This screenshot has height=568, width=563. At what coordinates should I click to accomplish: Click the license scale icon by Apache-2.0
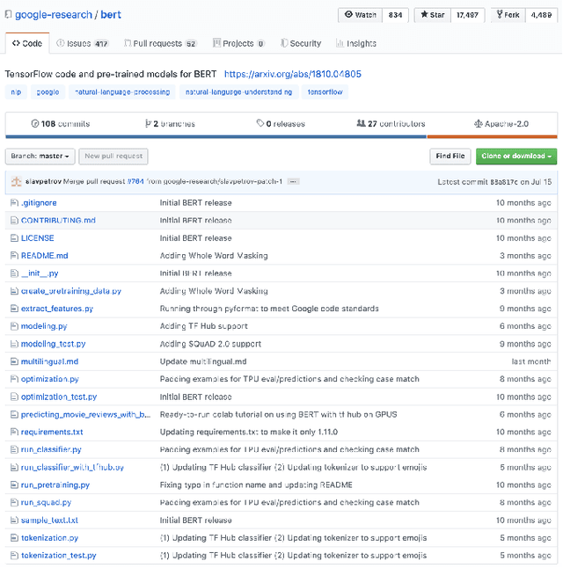pos(478,124)
